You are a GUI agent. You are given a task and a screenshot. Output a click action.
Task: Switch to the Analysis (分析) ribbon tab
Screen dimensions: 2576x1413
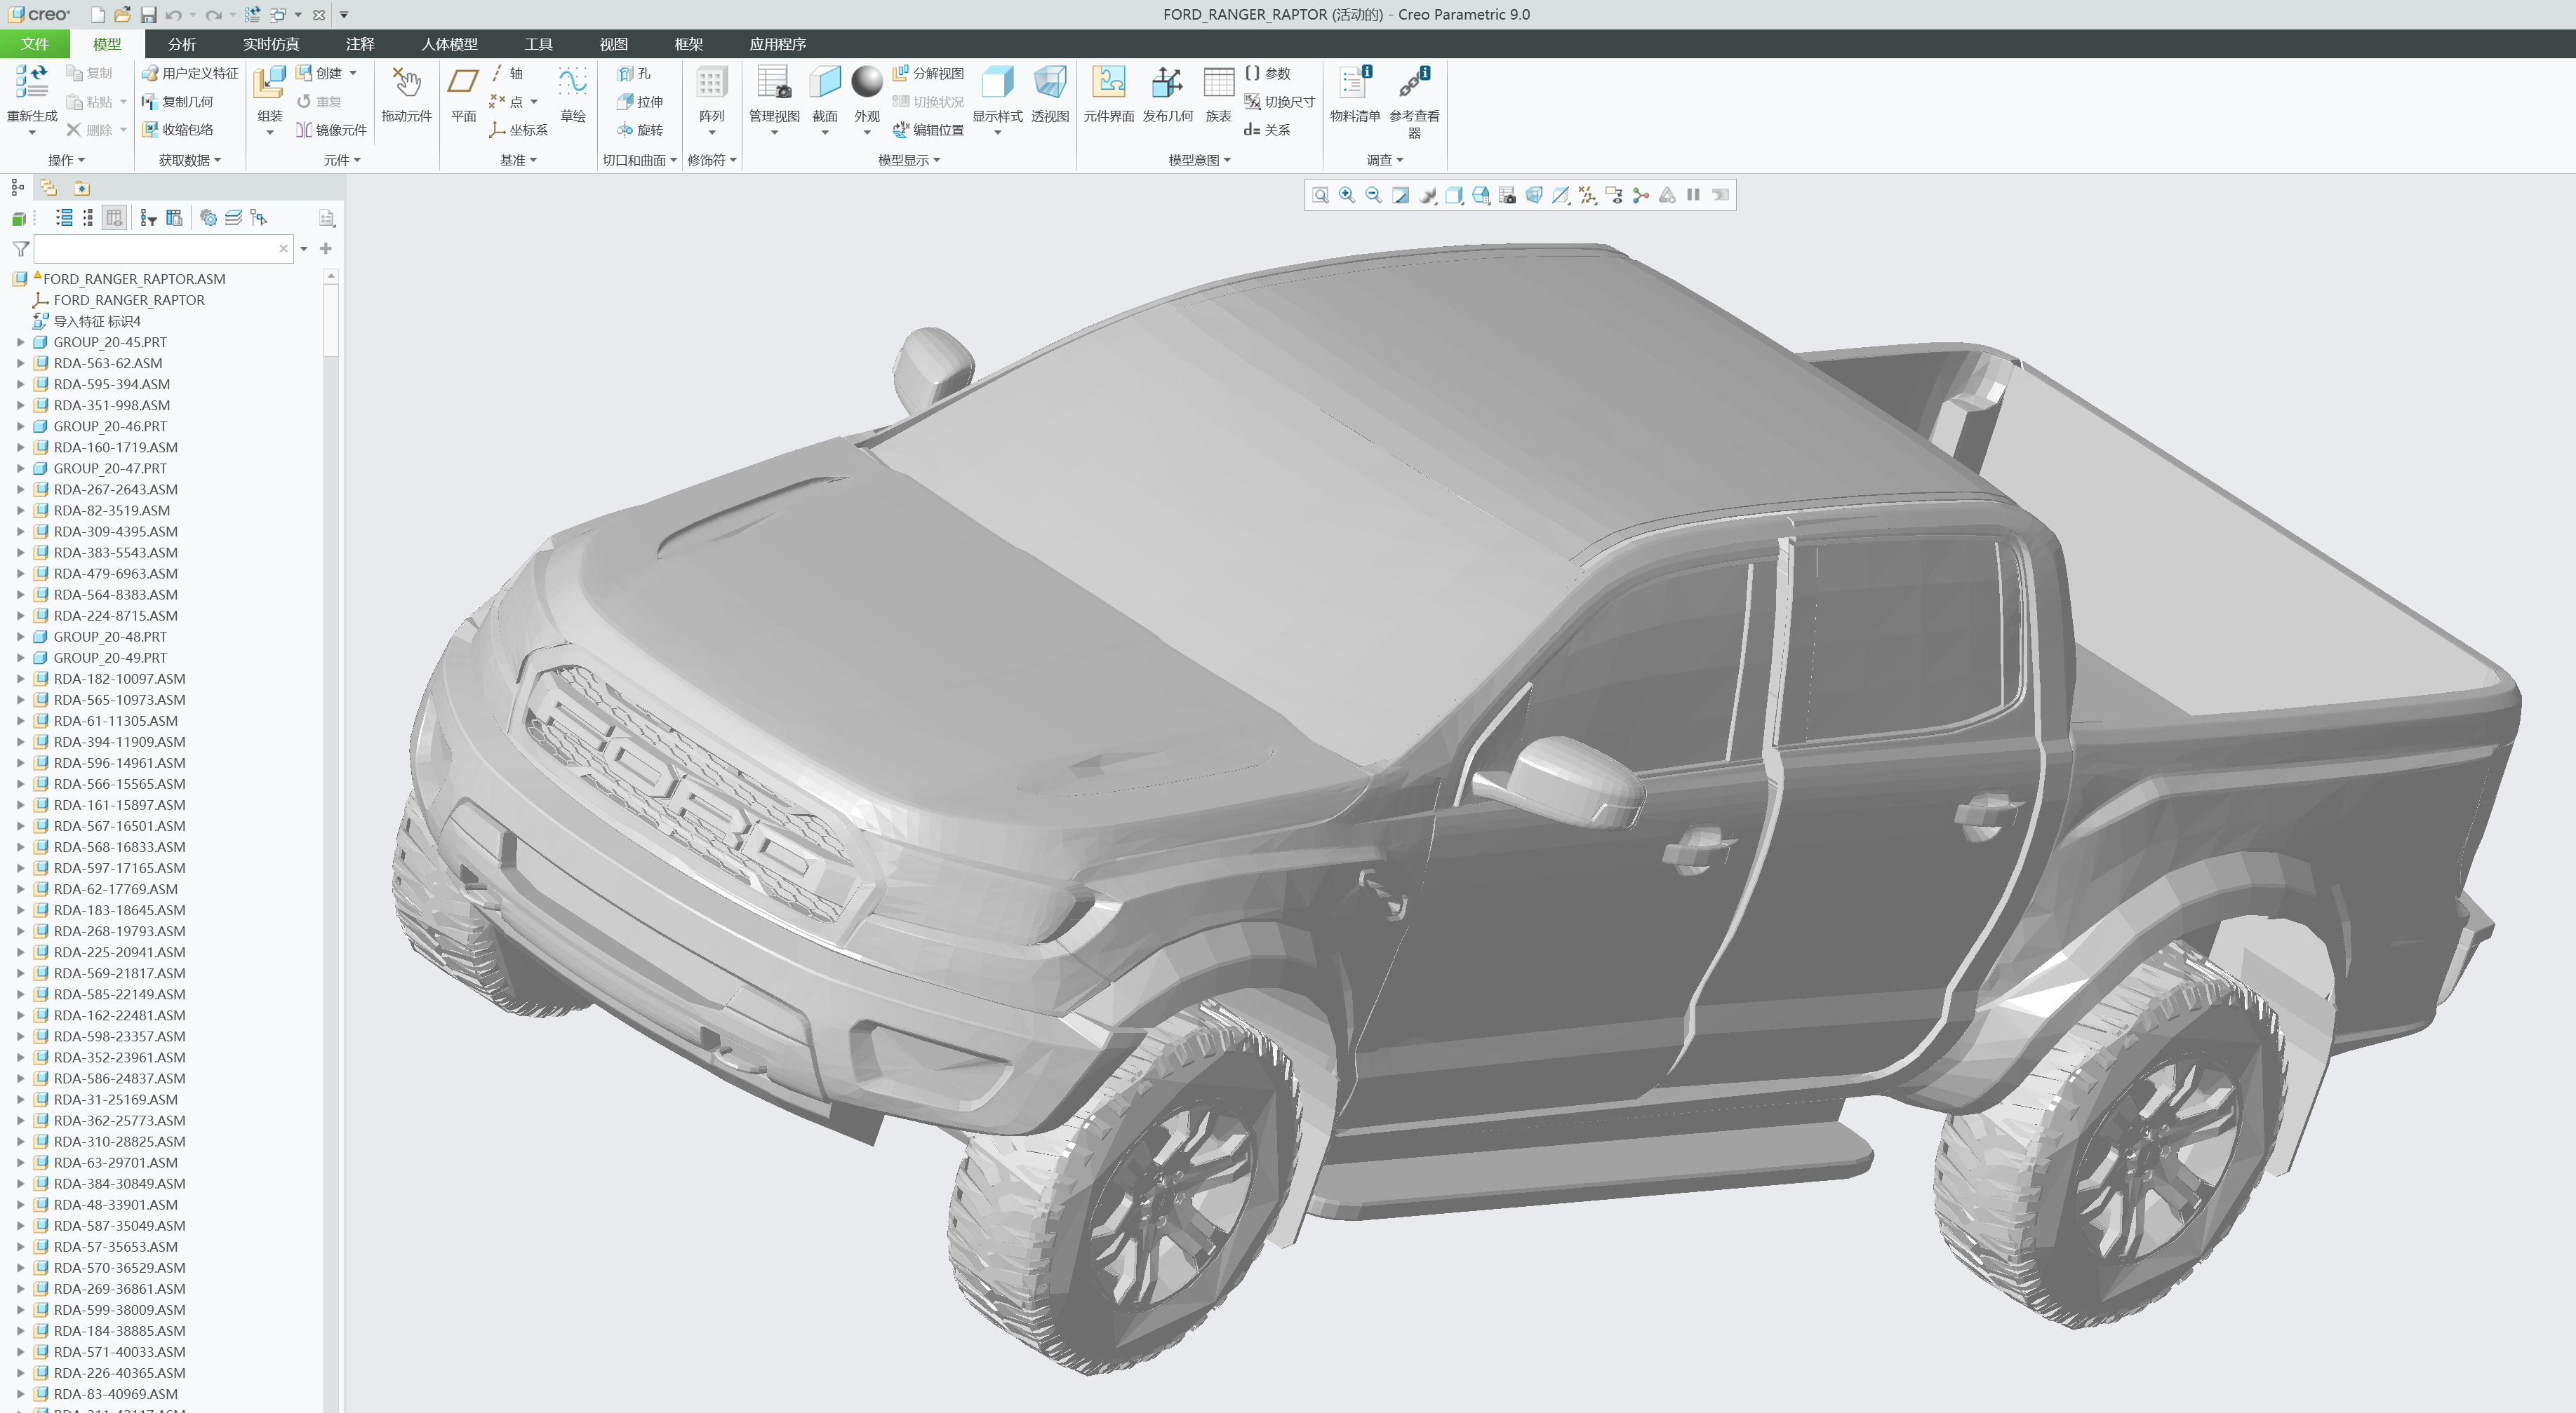click(x=181, y=44)
